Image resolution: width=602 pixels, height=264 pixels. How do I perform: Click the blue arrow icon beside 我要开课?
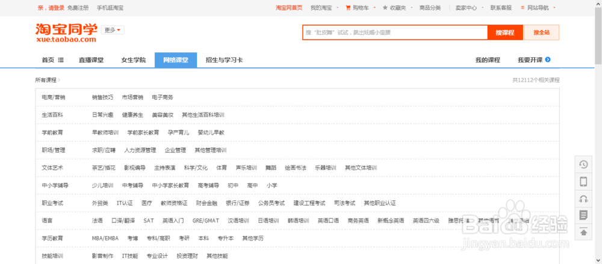click(548, 60)
